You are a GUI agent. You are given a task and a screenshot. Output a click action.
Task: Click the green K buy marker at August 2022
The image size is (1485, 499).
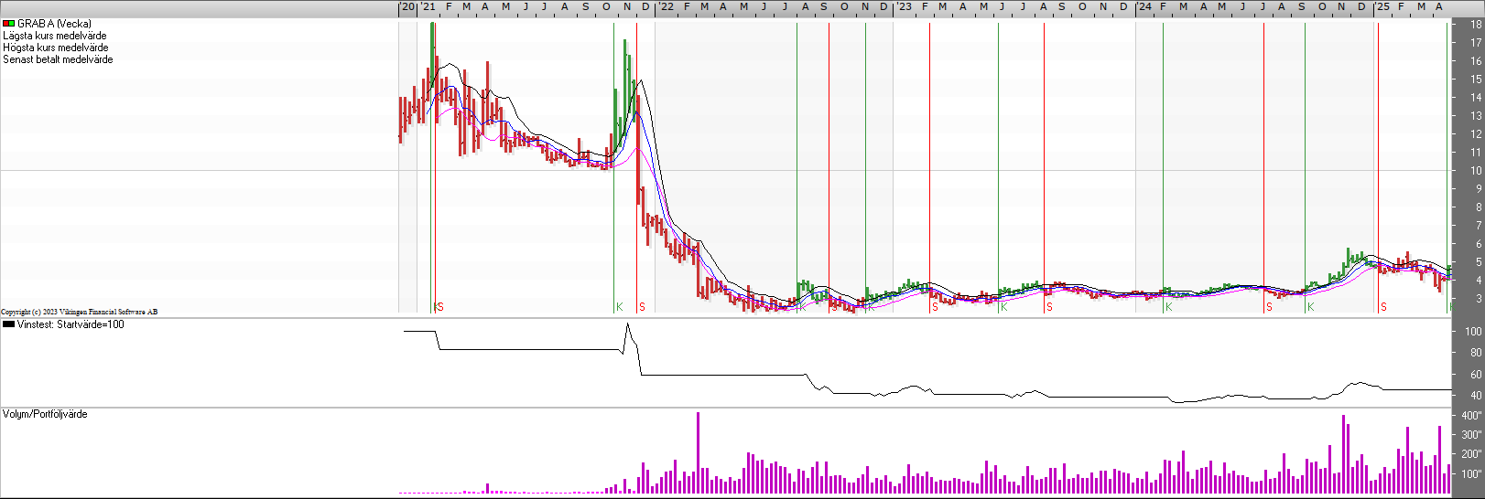(x=802, y=307)
